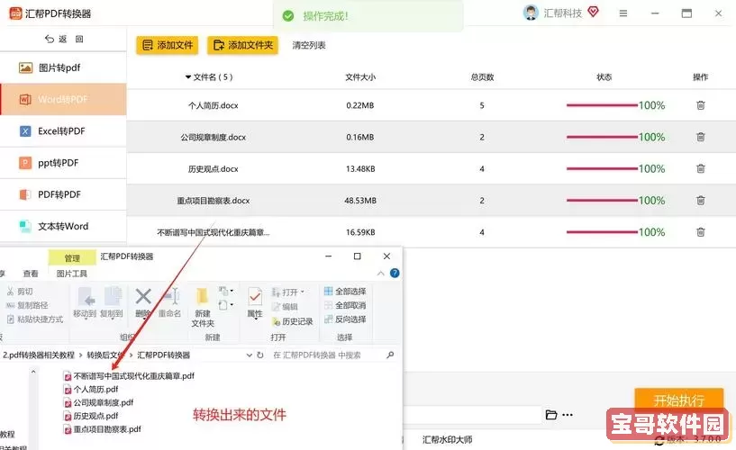Select 公司规章制度.pdf in Explorer
The image size is (736, 450).
(98, 402)
